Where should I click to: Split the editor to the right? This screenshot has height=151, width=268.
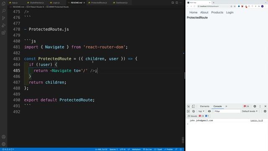pyautogui.click(x=177, y=3)
